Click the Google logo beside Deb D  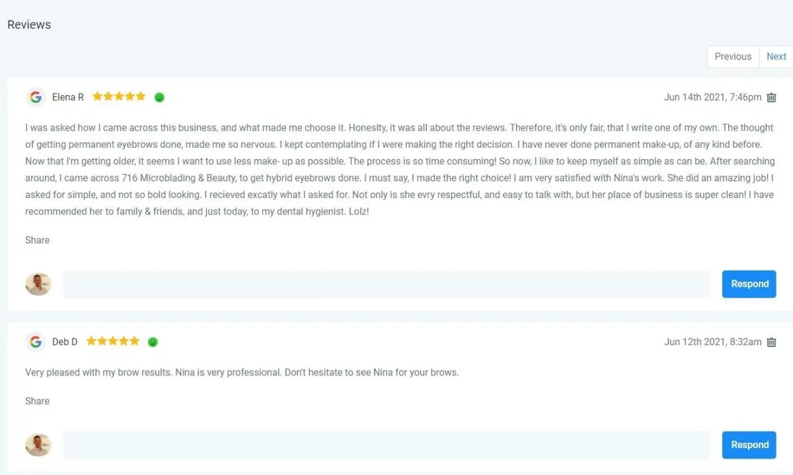click(x=36, y=342)
